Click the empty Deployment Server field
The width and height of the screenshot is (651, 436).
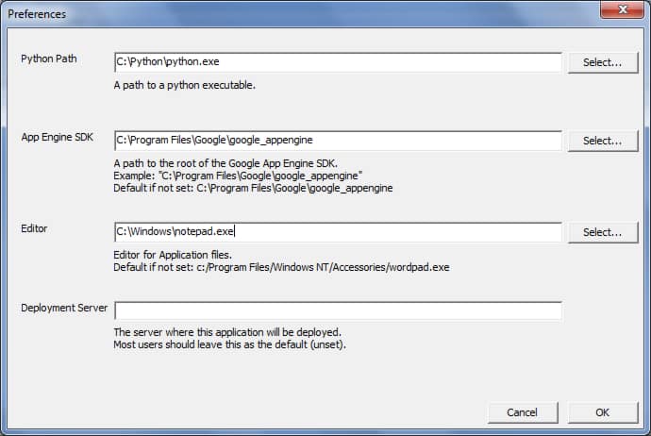338,310
